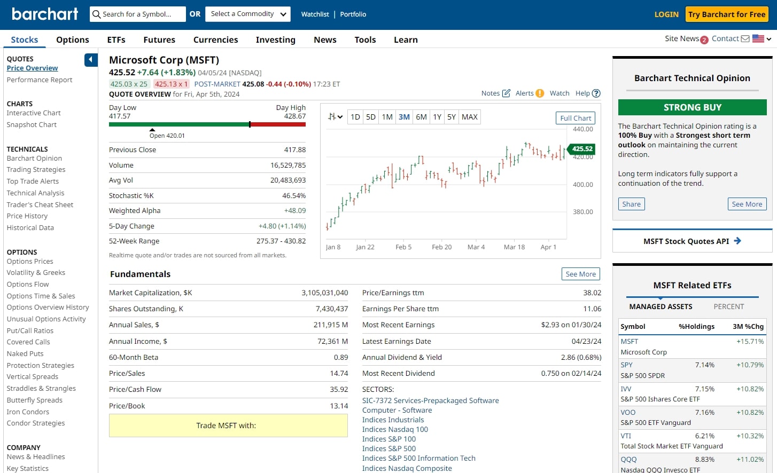Open the Currencies menu
Image resolution: width=777 pixels, height=473 pixels.
[216, 40]
